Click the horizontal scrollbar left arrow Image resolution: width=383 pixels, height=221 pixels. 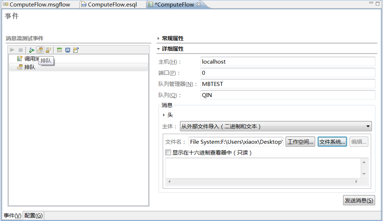coord(169,182)
